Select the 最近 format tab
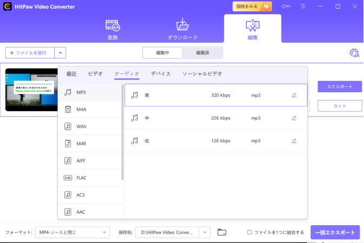The image size is (364, 243). (71, 74)
